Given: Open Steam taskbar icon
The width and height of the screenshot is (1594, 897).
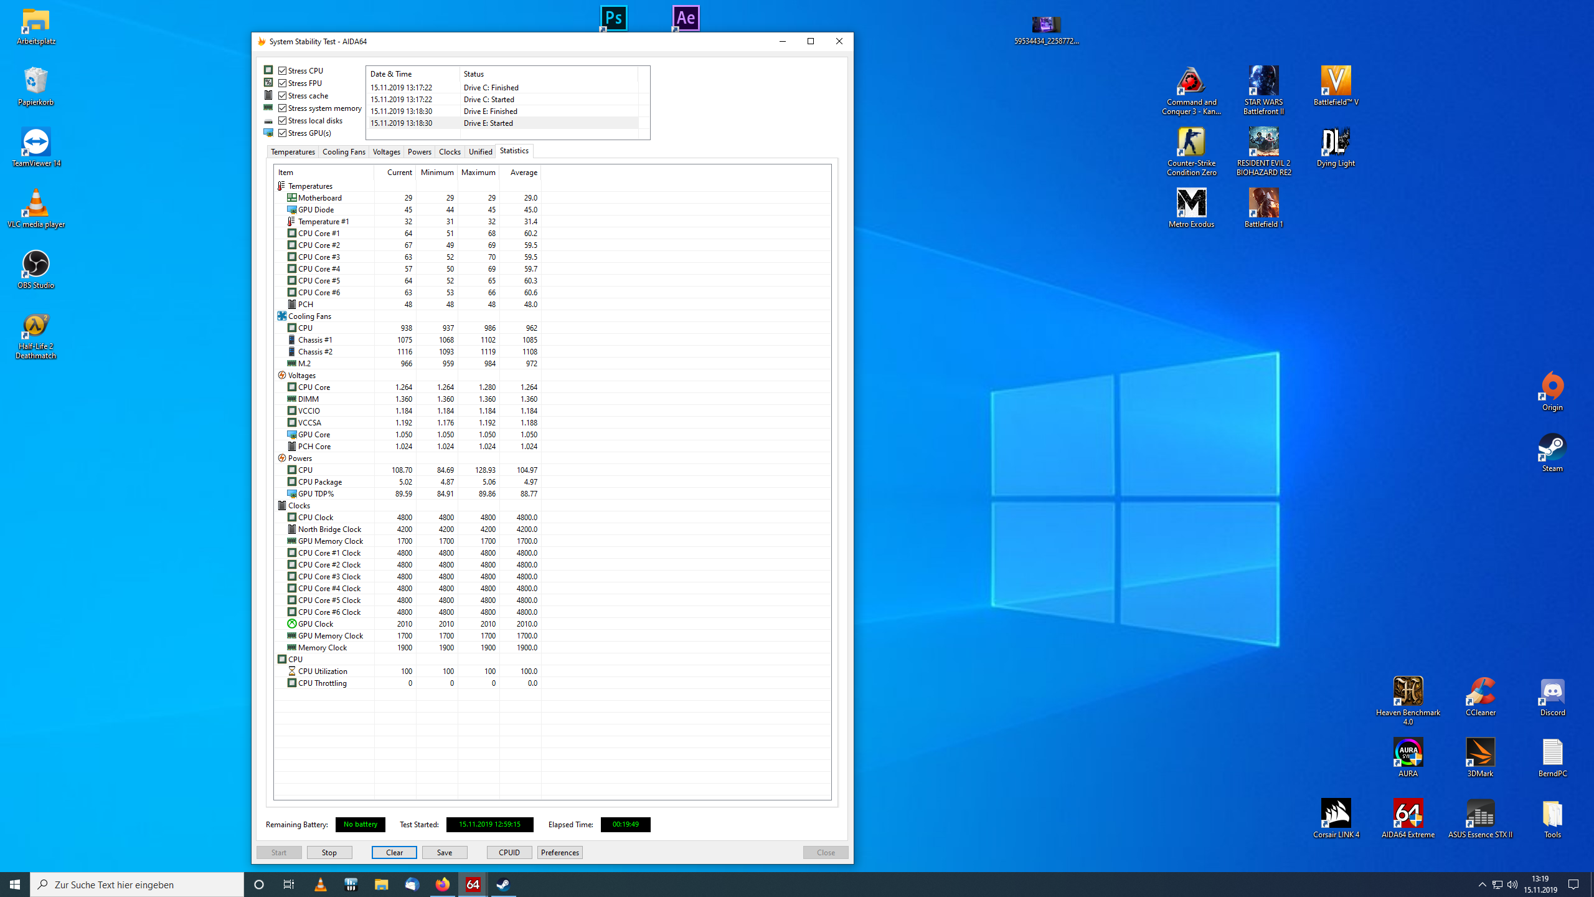Looking at the screenshot, I should 503,885.
